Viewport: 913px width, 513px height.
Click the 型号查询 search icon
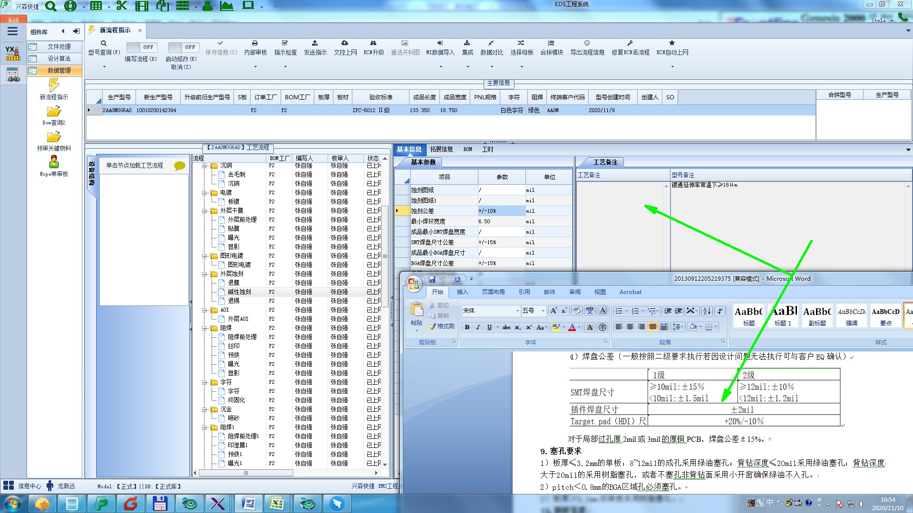(104, 43)
